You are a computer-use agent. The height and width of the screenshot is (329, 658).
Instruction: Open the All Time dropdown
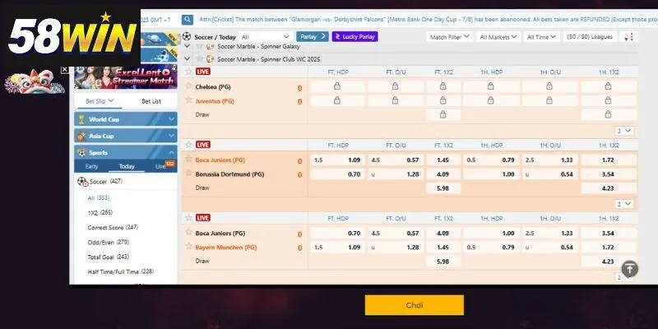tap(541, 37)
